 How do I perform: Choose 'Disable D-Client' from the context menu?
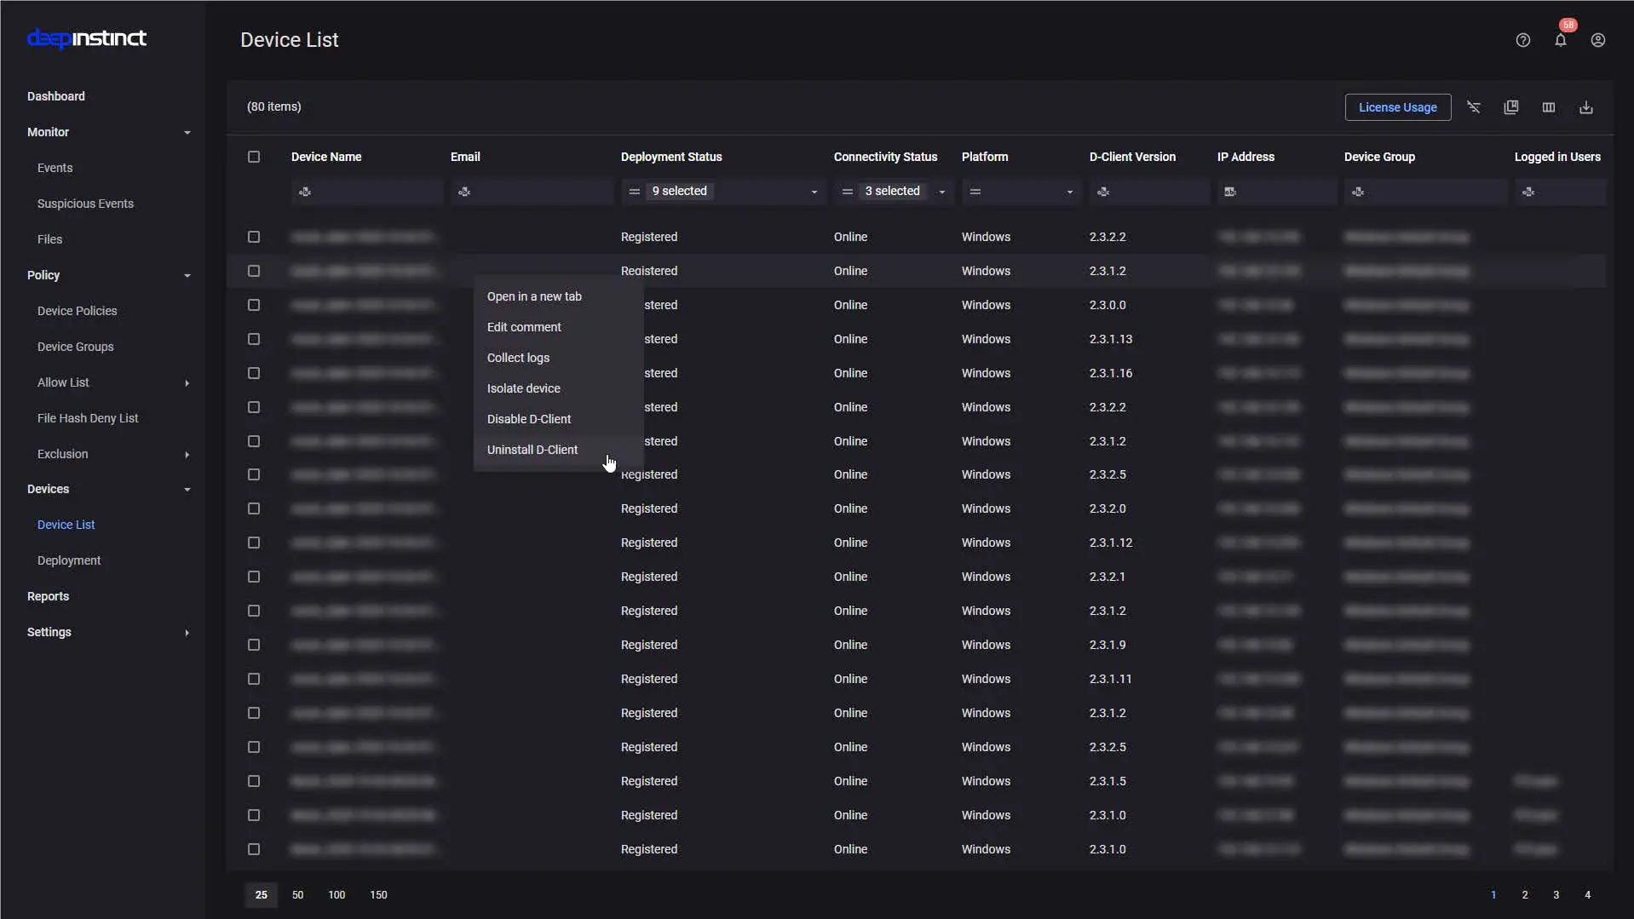559,419
